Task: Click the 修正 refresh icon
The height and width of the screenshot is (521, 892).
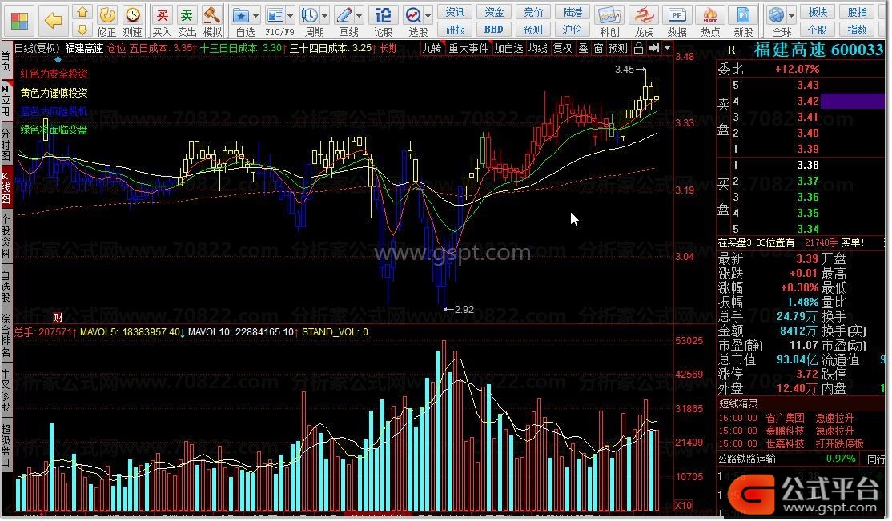Action: click(107, 14)
